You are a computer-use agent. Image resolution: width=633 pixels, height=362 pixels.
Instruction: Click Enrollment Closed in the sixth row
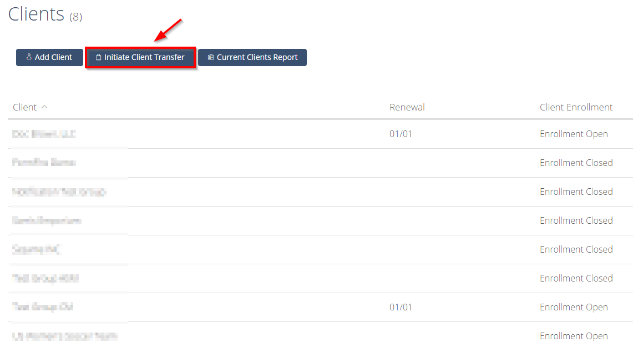(x=576, y=278)
